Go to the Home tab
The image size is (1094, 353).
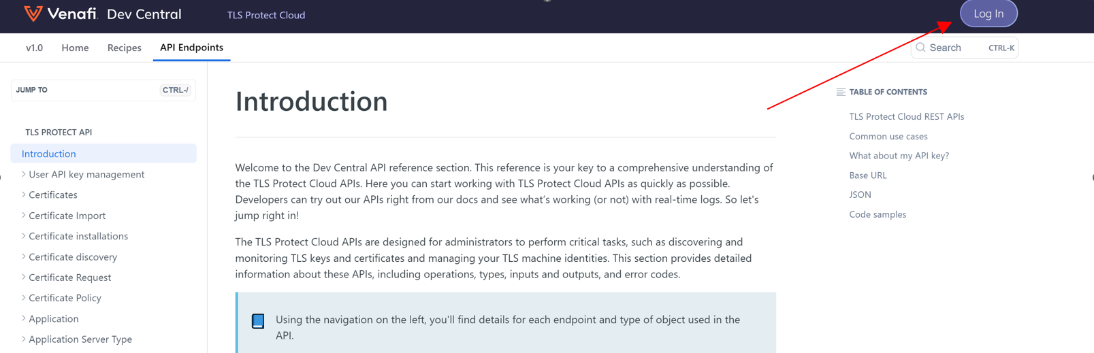75,48
